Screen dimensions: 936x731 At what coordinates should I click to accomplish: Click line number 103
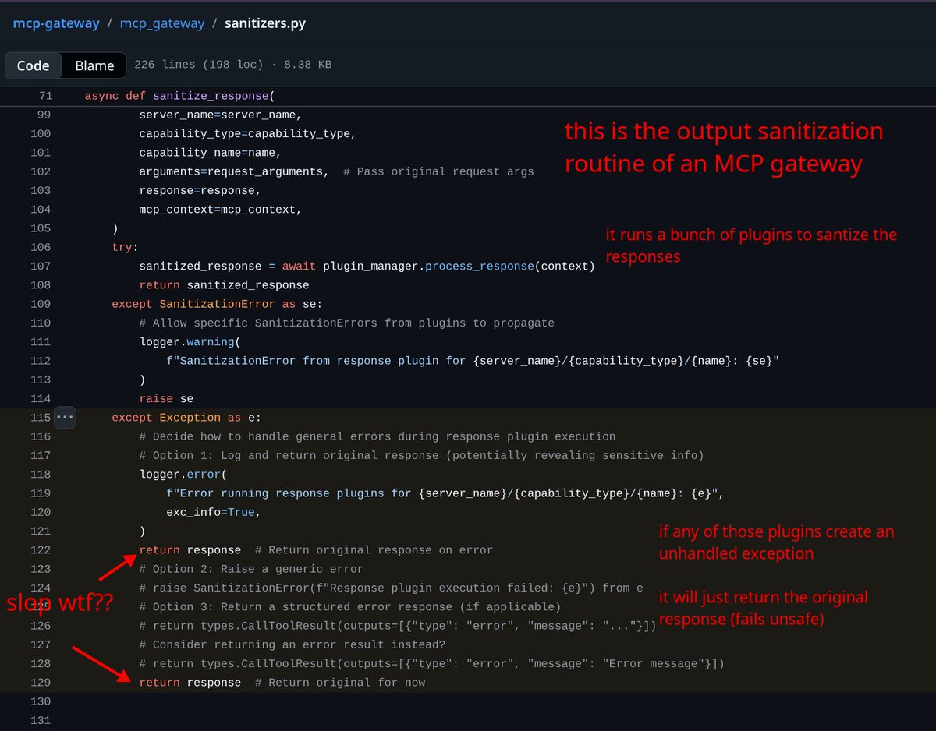[x=41, y=190]
